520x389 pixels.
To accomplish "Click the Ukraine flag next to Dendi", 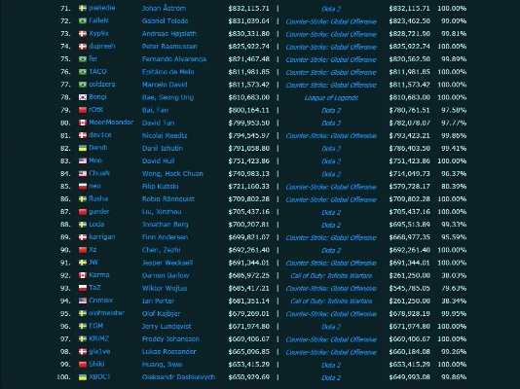I will click(83, 148).
